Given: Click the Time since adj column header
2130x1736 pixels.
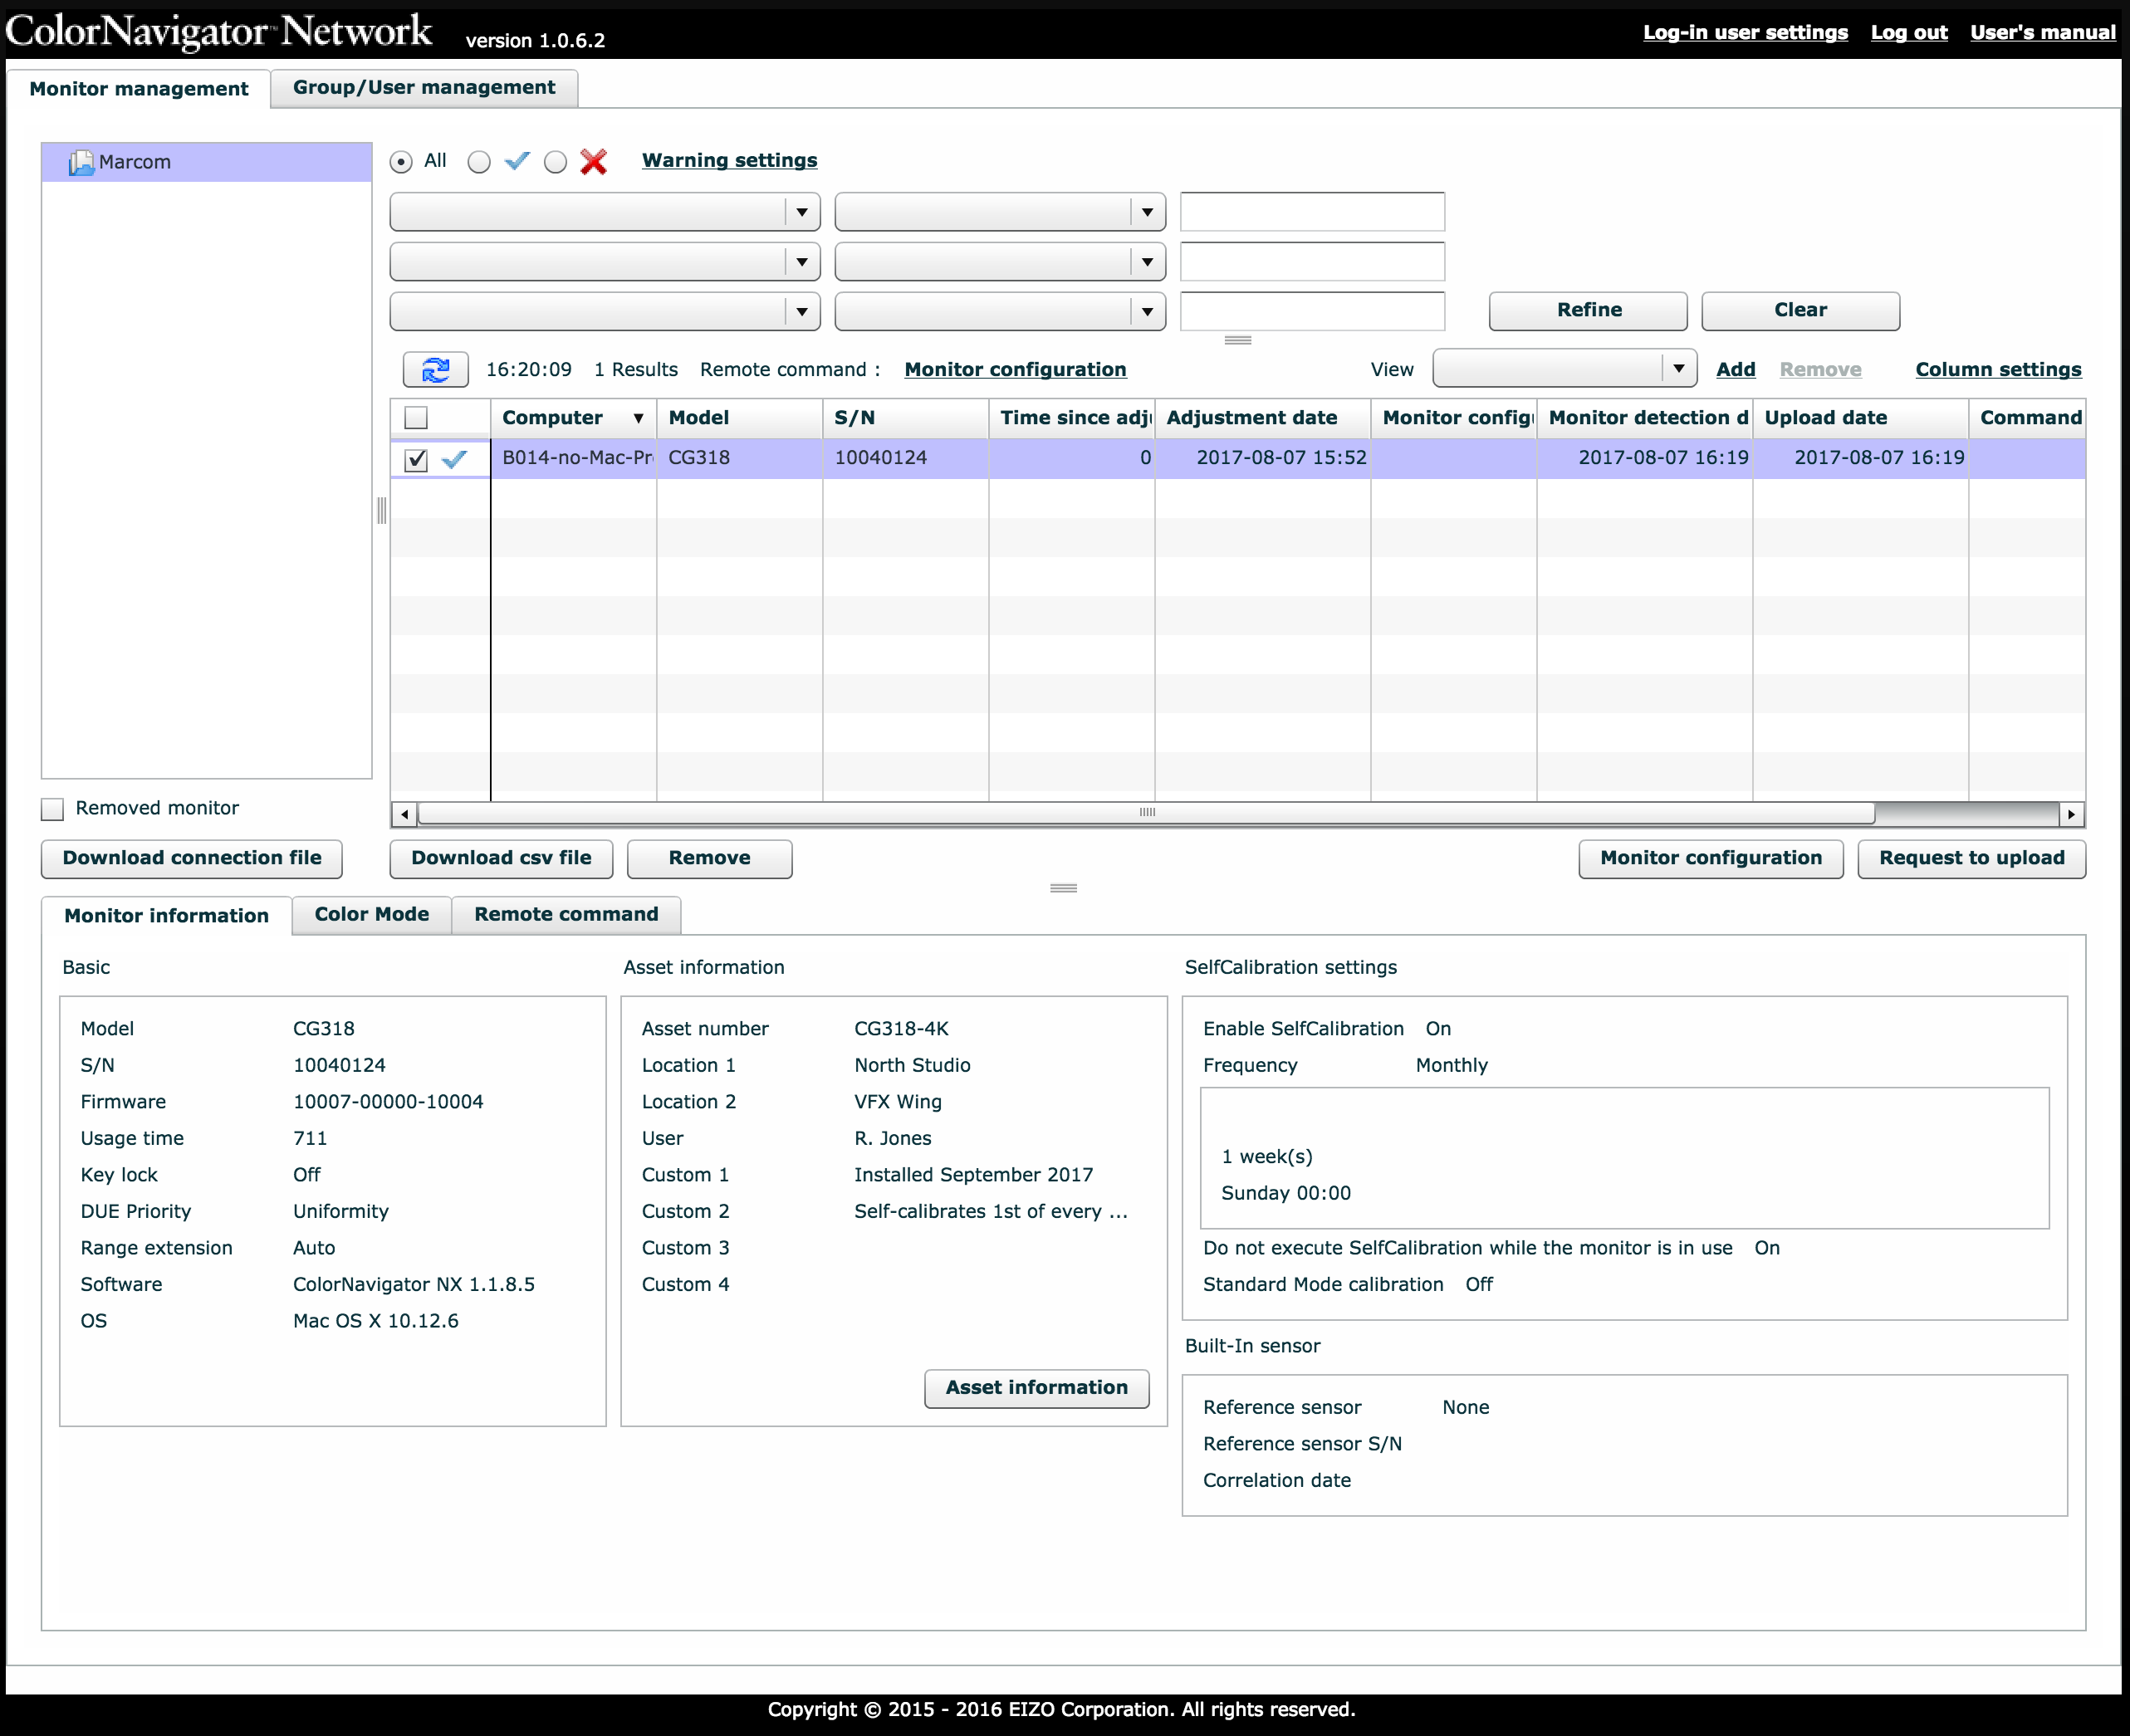Looking at the screenshot, I should pyautogui.click(x=1071, y=418).
